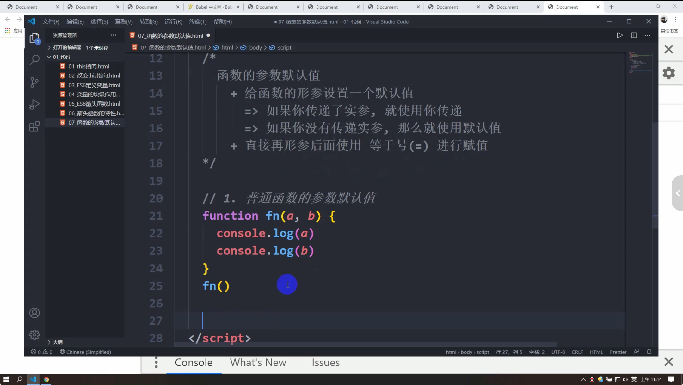
Task: Open 终端(T) menu
Action: pyautogui.click(x=198, y=21)
